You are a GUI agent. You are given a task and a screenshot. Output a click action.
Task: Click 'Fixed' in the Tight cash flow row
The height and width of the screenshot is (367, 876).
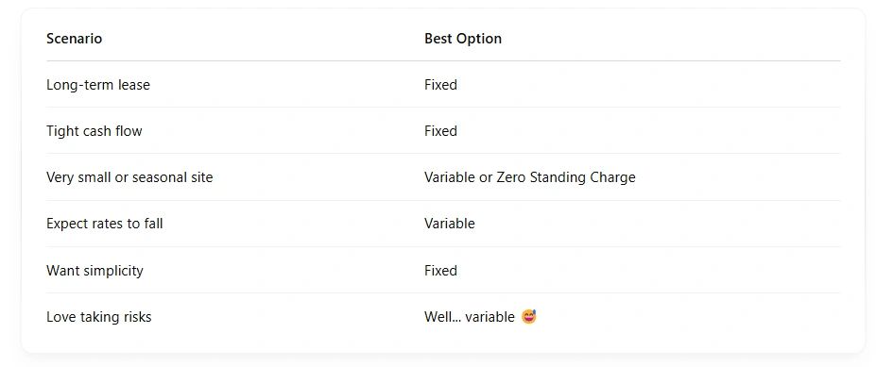[x=440, y=131]
